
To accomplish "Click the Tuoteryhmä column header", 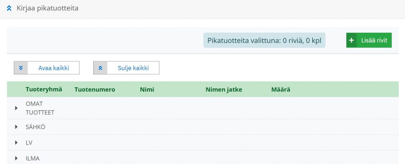I will (44, 89).
